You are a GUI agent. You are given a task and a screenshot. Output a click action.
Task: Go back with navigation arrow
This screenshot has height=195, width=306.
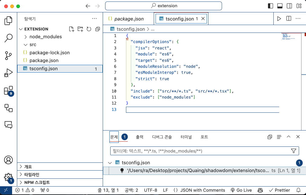[x=88, y=6]
